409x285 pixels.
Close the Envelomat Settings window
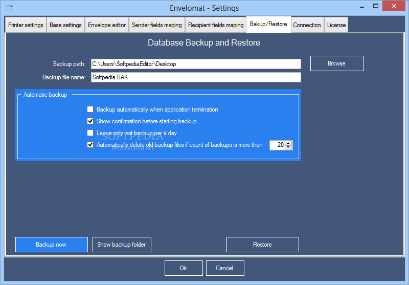394,6
